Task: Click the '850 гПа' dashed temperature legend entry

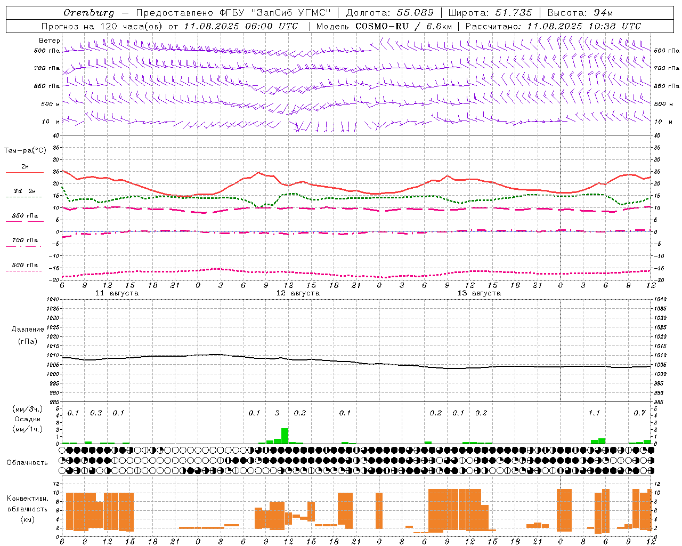Action: (x=25, y=218)
